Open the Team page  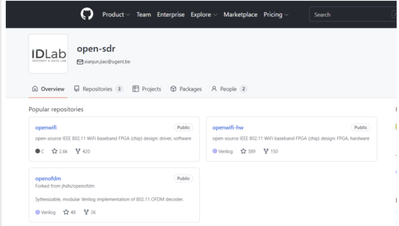[x=144, y=15]
